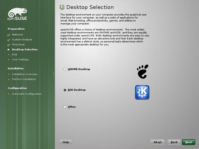Screen dimensions: 199x149
Task: Click the GNOME footprint logo
Action: coord(143,72)
